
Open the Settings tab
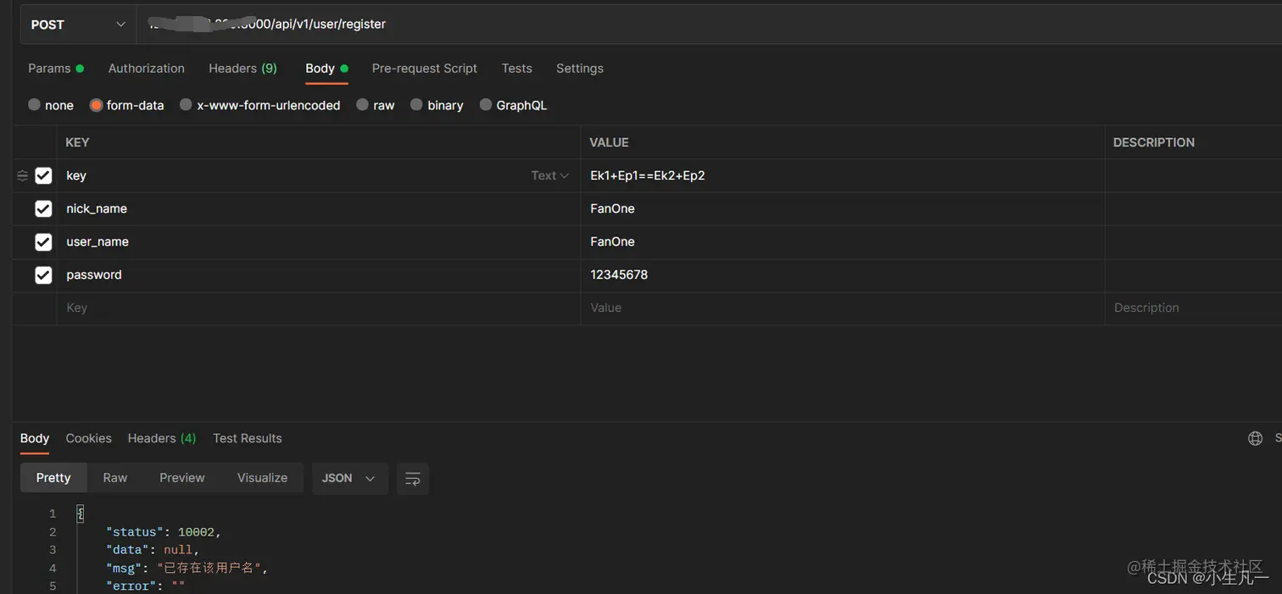(580, 69)
